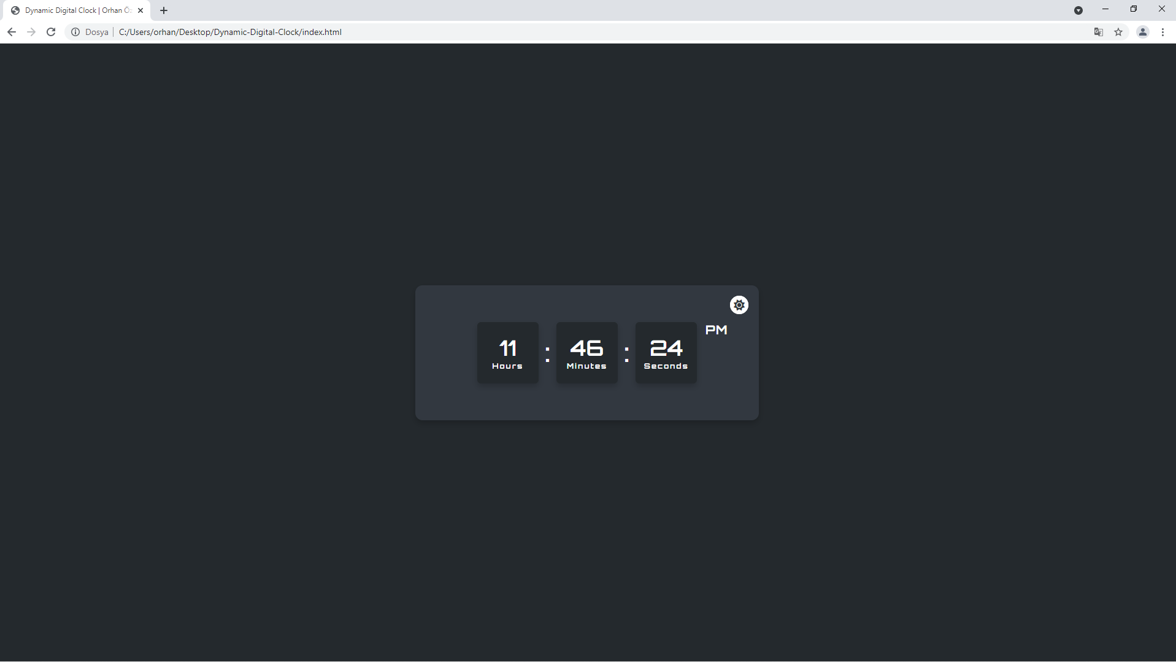Reload the digital clock page
1176x662 pixels.
point(51,32)
